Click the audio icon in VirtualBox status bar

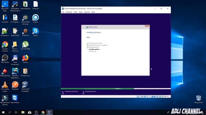142,96
